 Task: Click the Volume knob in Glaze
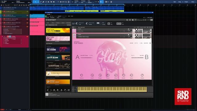click(x=142, y=75)
